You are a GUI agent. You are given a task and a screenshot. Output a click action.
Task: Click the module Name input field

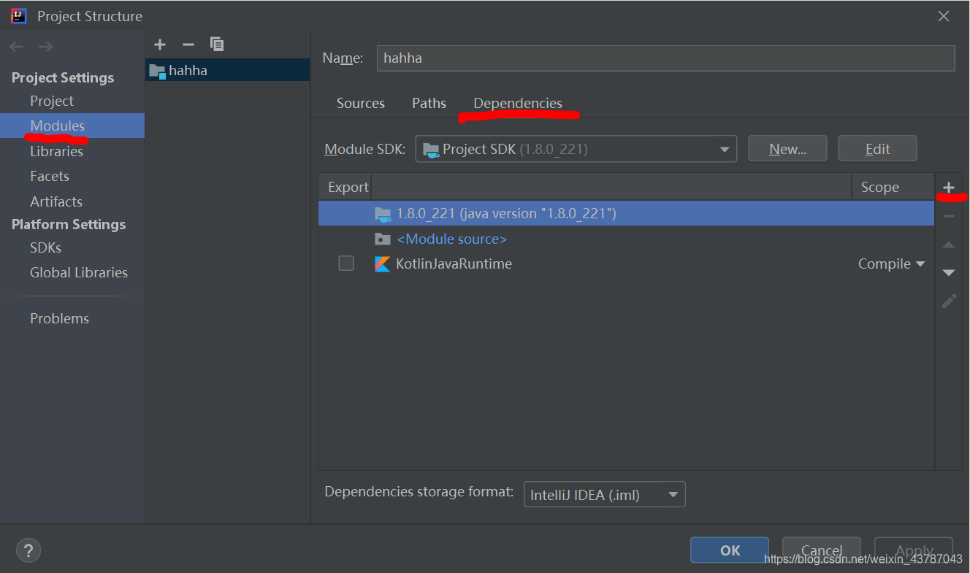(x=665, y=58)
